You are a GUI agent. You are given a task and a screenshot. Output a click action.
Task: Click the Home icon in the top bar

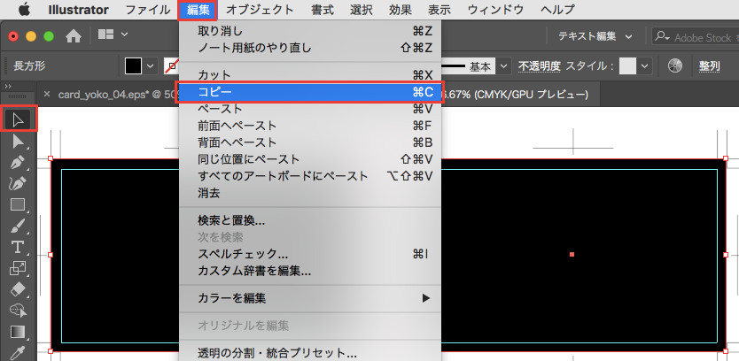point(74,36)
